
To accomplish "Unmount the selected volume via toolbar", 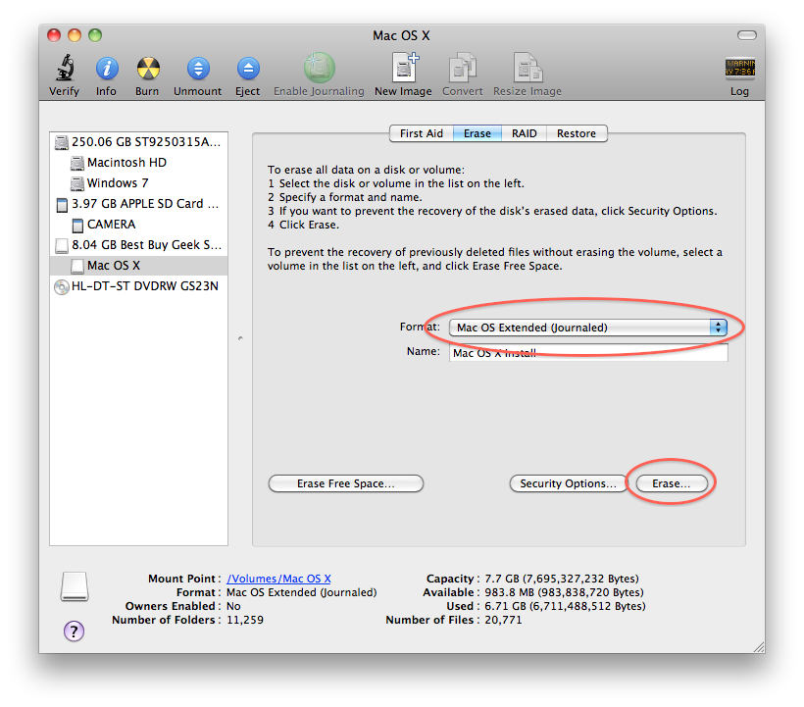I will (x=198, y=69).
